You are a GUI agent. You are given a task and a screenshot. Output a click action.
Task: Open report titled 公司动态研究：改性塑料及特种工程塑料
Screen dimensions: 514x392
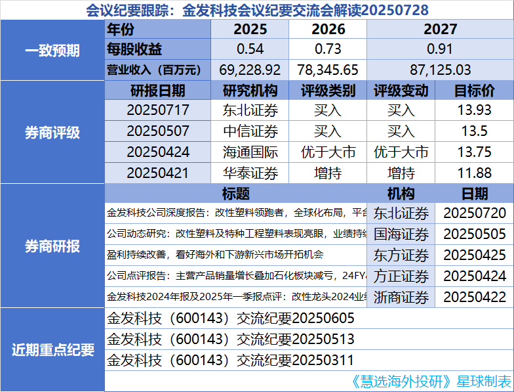236,234
